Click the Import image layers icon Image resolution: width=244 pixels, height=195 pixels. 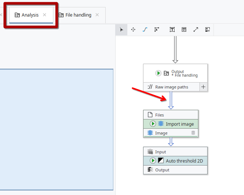click(x=161, y=123)
